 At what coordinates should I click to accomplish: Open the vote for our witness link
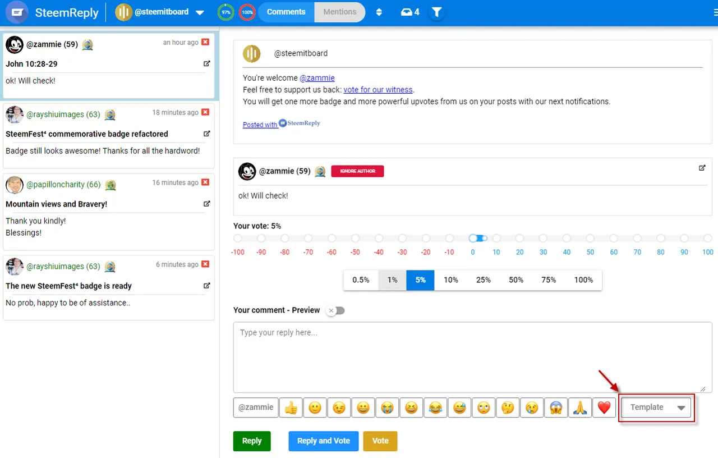(378, 90)
